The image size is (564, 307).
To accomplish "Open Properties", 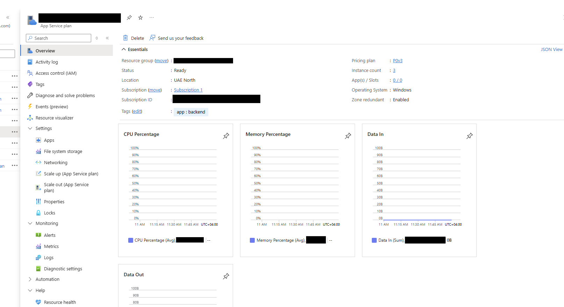I will (x=54, y=202).
